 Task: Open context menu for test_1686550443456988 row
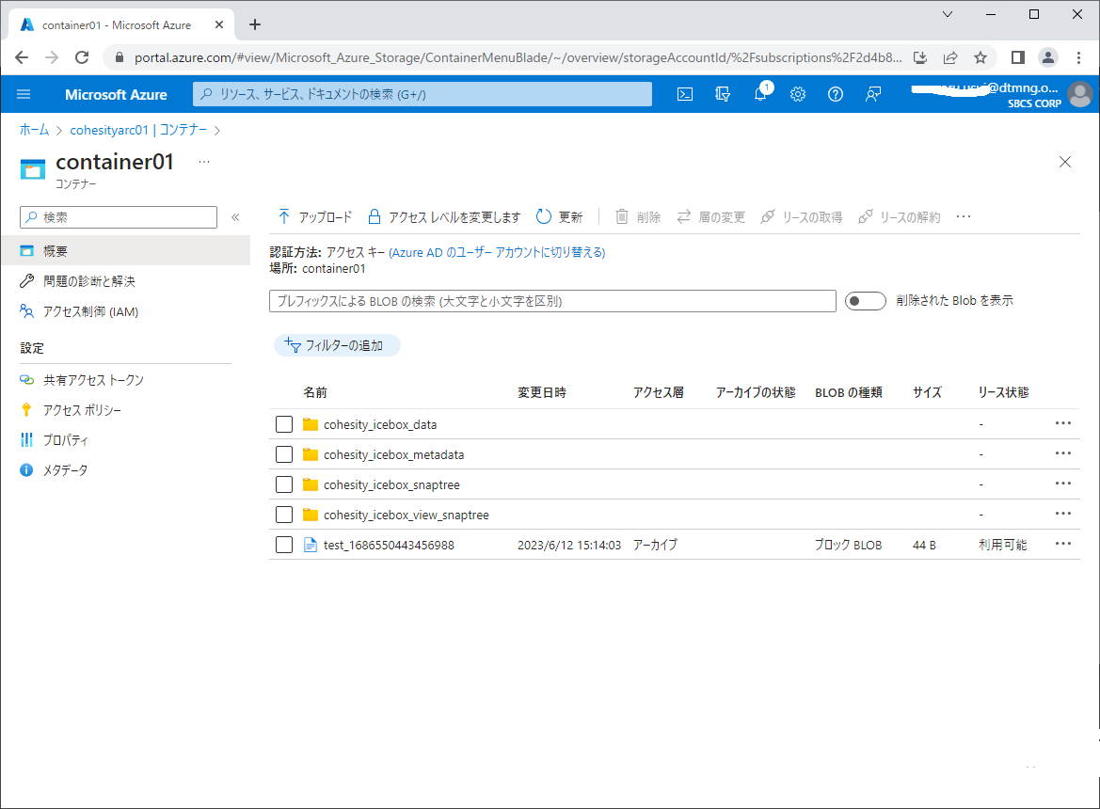click(1063, 544)
